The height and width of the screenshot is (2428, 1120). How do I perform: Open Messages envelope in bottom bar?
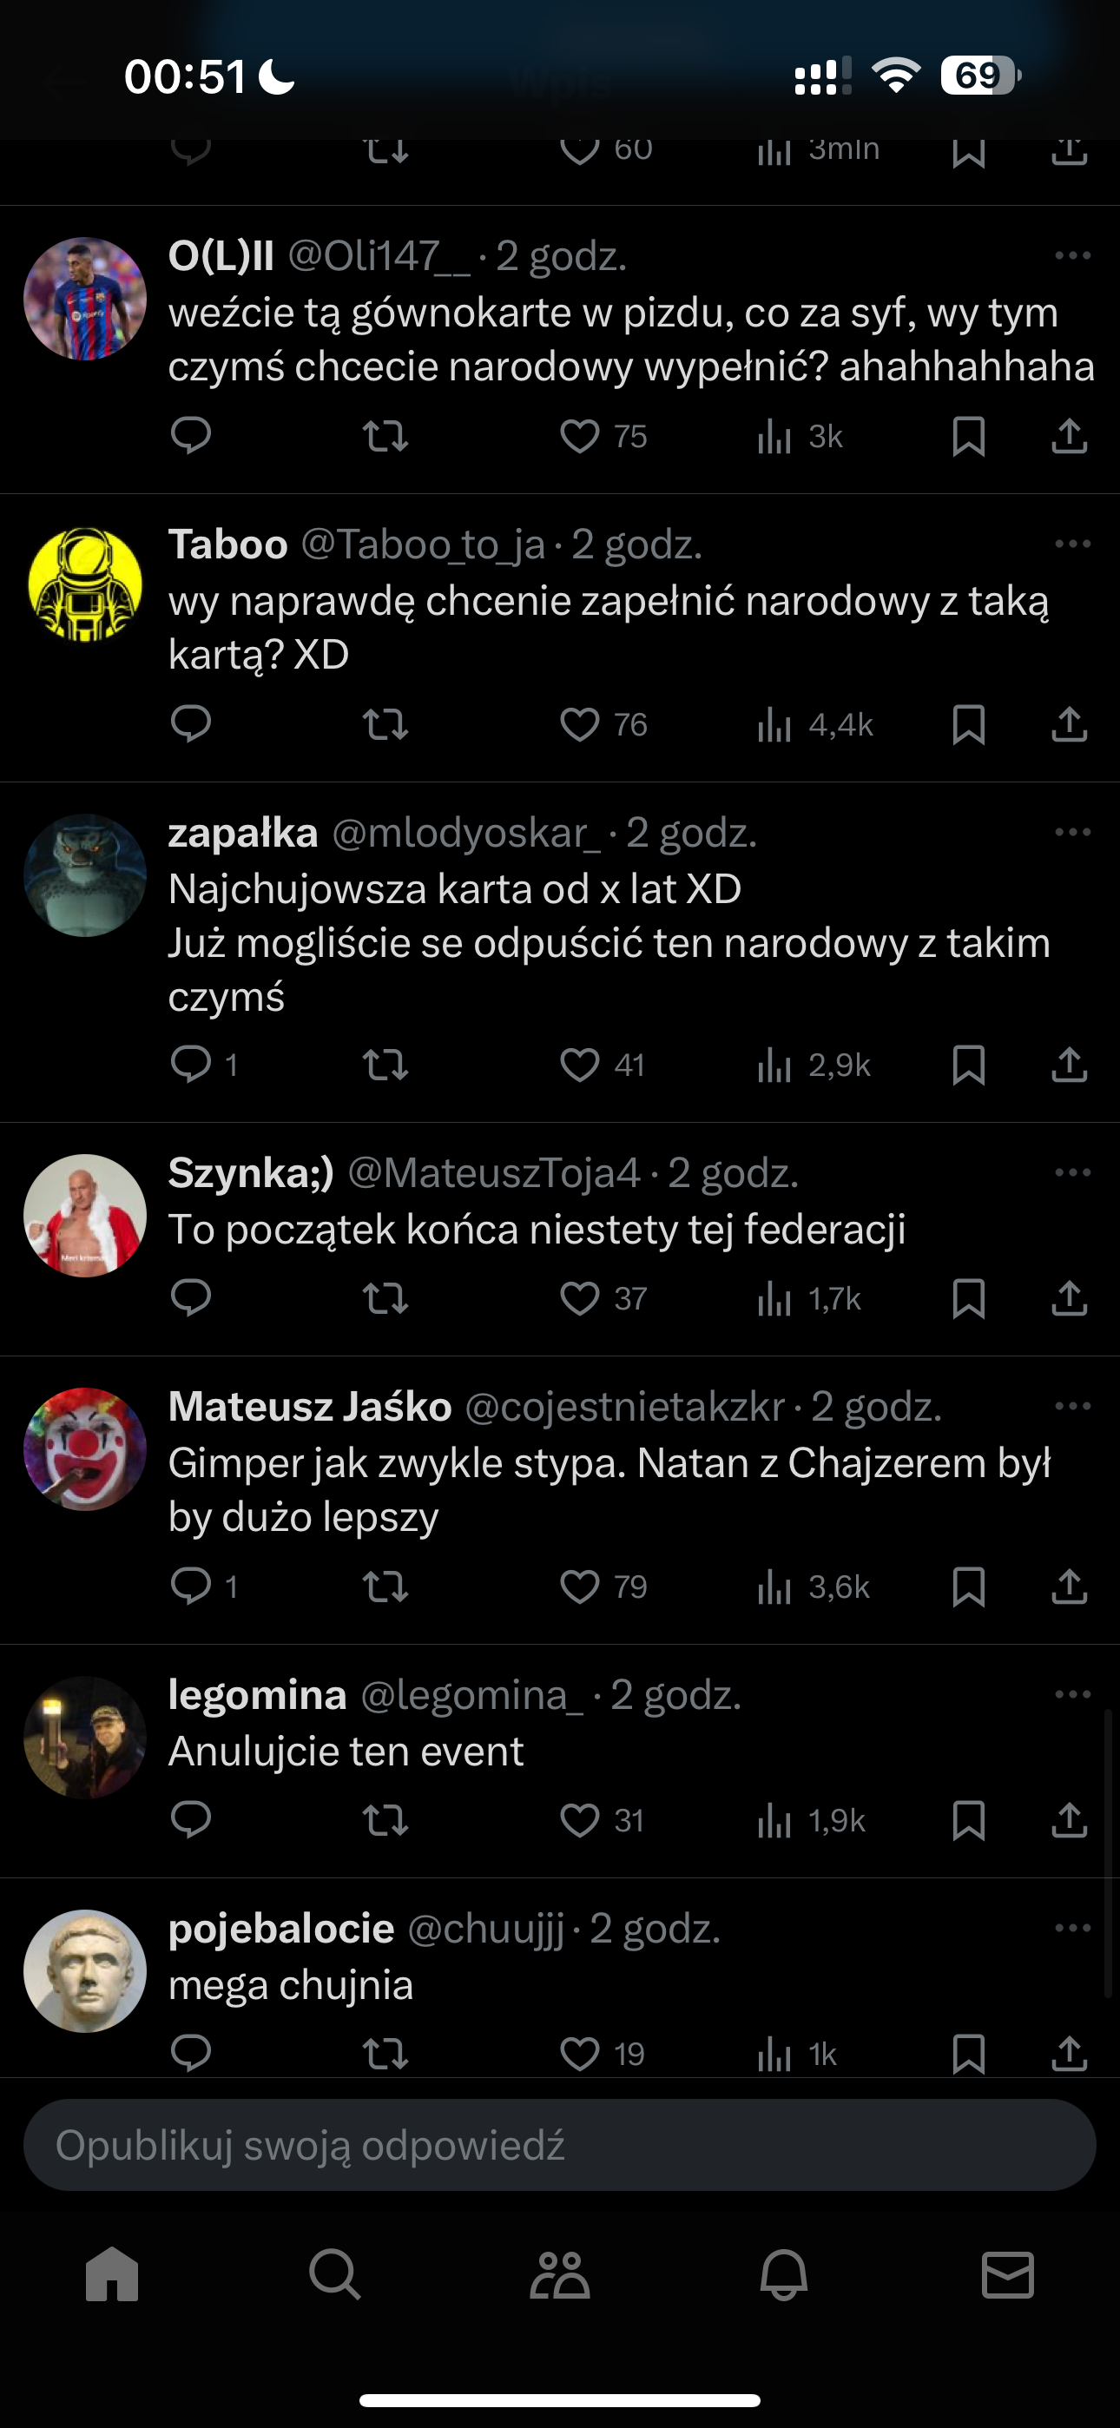click(x=1008, y=2275)
